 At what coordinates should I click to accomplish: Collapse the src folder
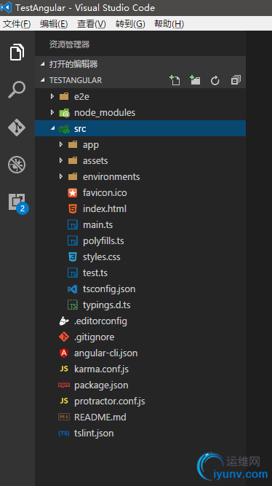(x=140, y=128)
